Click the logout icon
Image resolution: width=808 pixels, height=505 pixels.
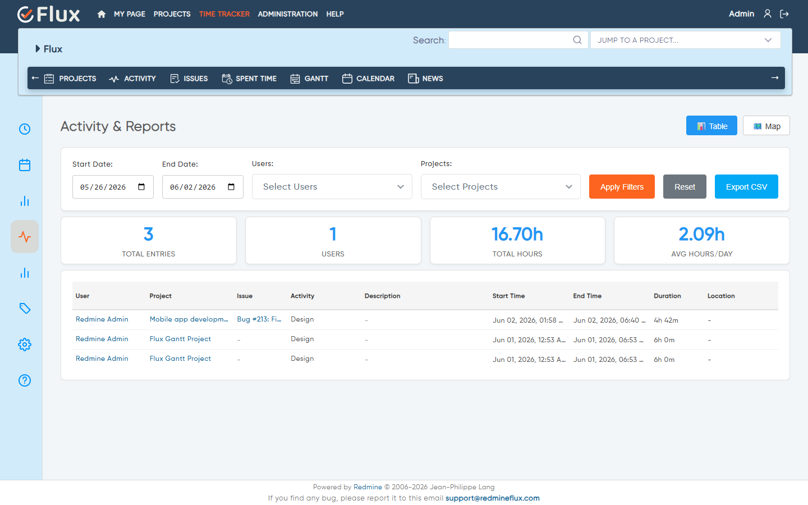pos(784,14)
